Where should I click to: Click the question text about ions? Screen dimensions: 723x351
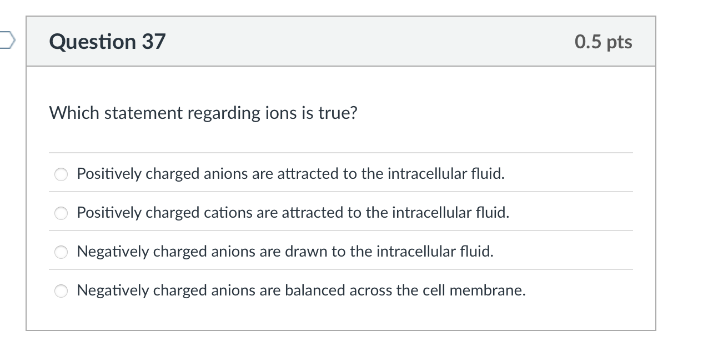coord(203,113)
